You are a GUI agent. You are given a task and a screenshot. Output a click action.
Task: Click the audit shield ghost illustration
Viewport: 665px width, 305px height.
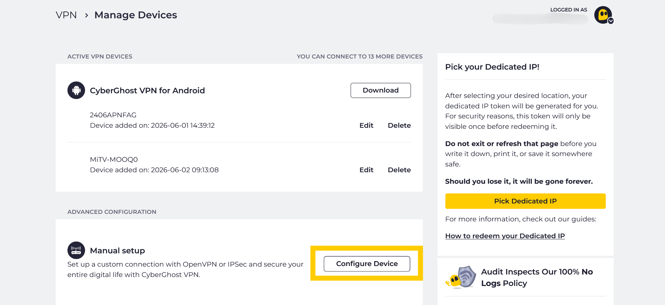[x=461, y=277]
